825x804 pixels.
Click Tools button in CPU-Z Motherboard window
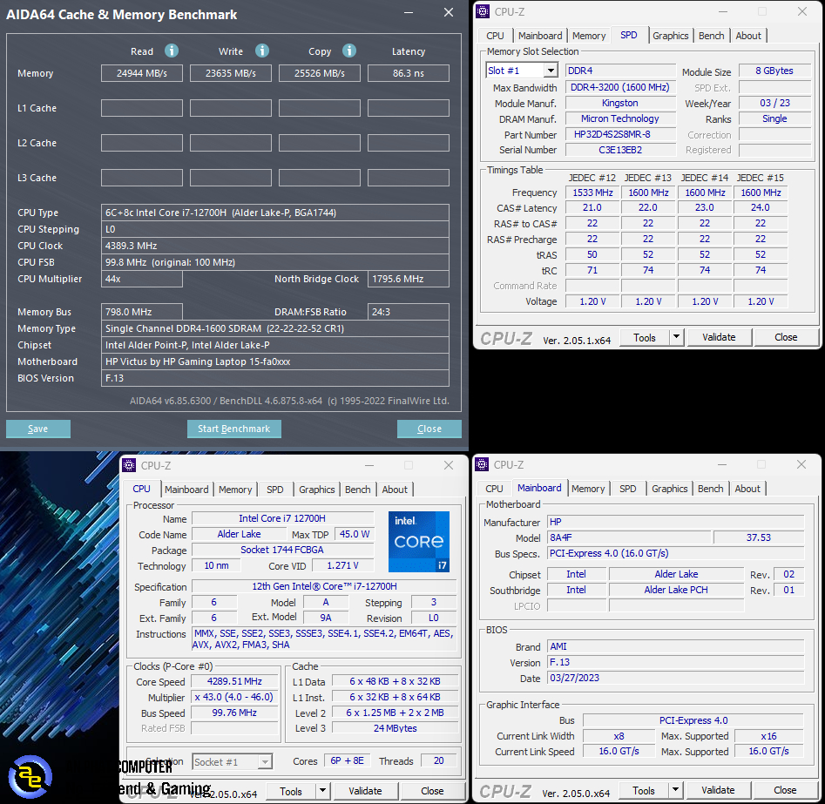644,790
